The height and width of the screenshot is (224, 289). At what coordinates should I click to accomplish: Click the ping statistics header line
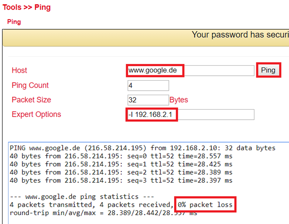click(82, 196)
